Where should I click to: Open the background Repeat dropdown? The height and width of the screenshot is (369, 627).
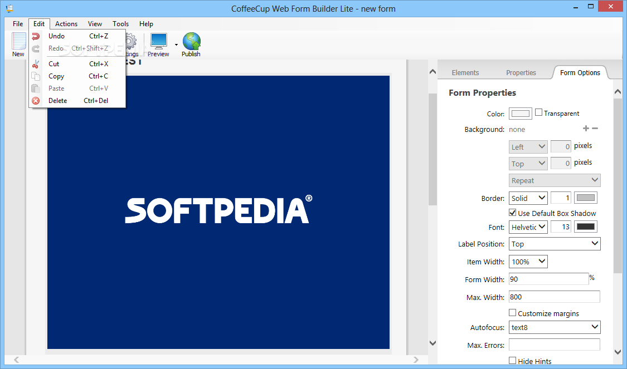[x=555, y=180]
